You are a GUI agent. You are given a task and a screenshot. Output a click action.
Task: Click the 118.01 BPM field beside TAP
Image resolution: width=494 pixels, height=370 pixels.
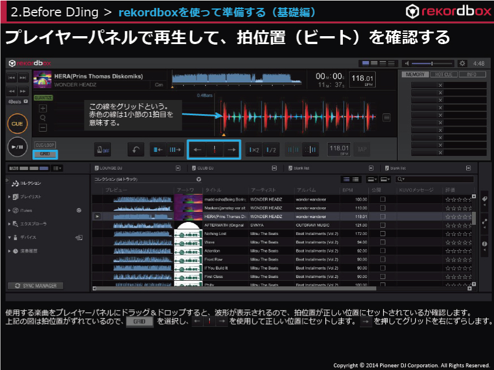tap(339, 150)
